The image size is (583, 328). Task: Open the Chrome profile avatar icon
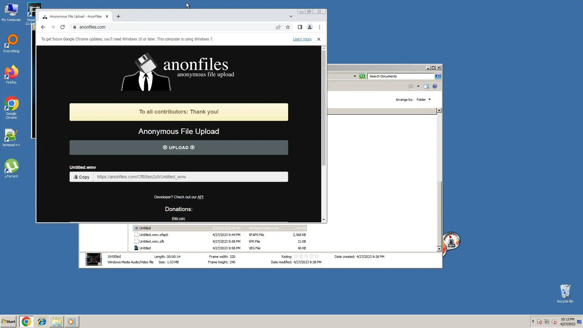[310, 27]
